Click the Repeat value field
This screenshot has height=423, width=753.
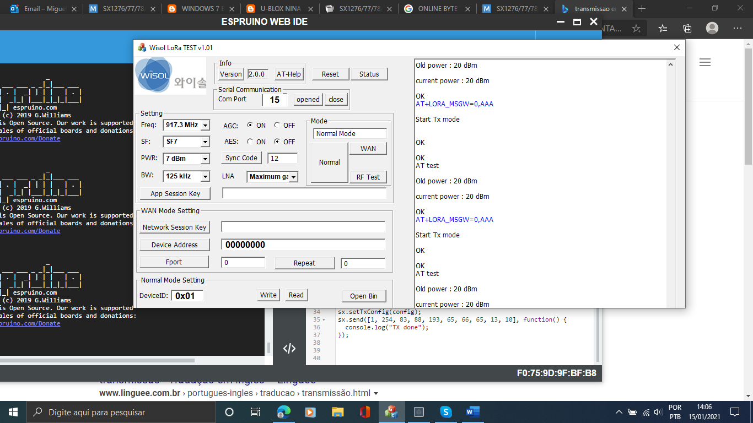363,263
